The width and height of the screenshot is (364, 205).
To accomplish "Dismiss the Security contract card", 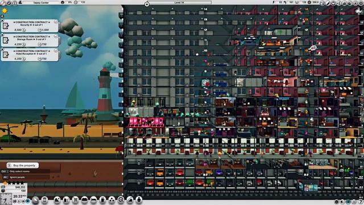I will pyautogui.click(x=2, y=20).
